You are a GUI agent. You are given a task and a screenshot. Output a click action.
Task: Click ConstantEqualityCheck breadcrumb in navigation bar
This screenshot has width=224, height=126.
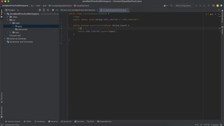click(60, 6)
